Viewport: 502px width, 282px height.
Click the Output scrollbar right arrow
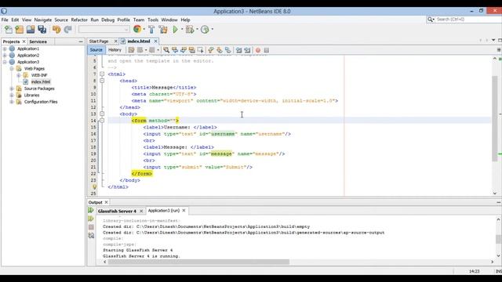point(493,262)
